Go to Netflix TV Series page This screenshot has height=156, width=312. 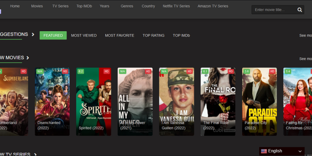point(176,6)
